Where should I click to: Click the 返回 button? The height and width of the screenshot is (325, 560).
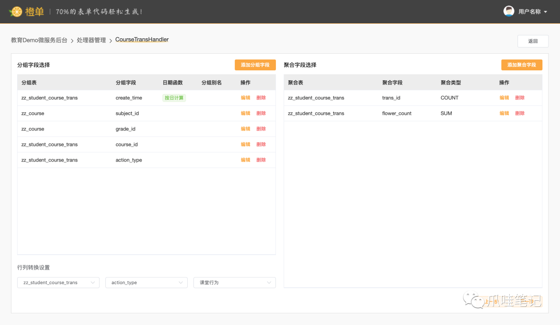[533, 41]
